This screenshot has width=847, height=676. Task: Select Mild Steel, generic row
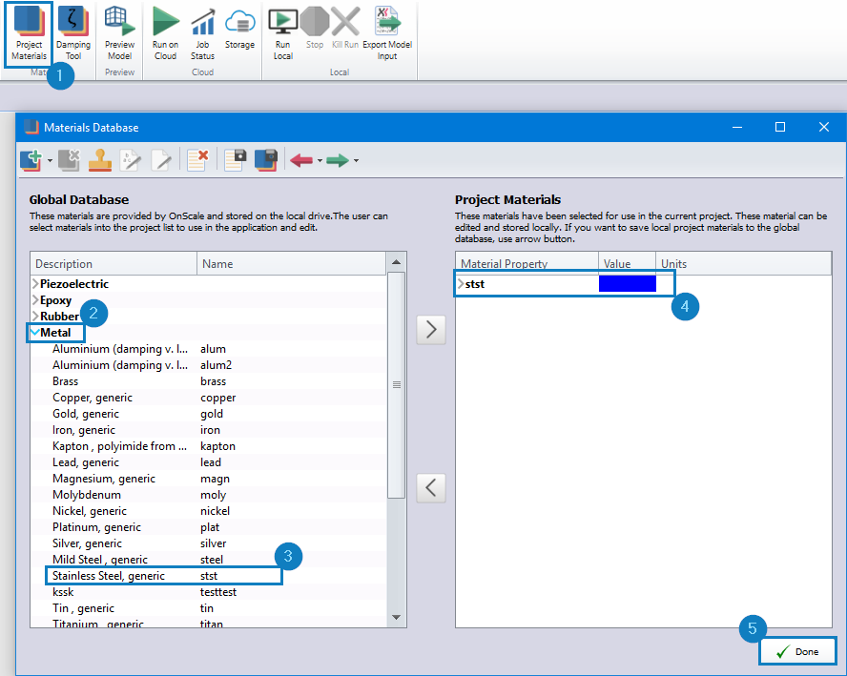point(209,560)
